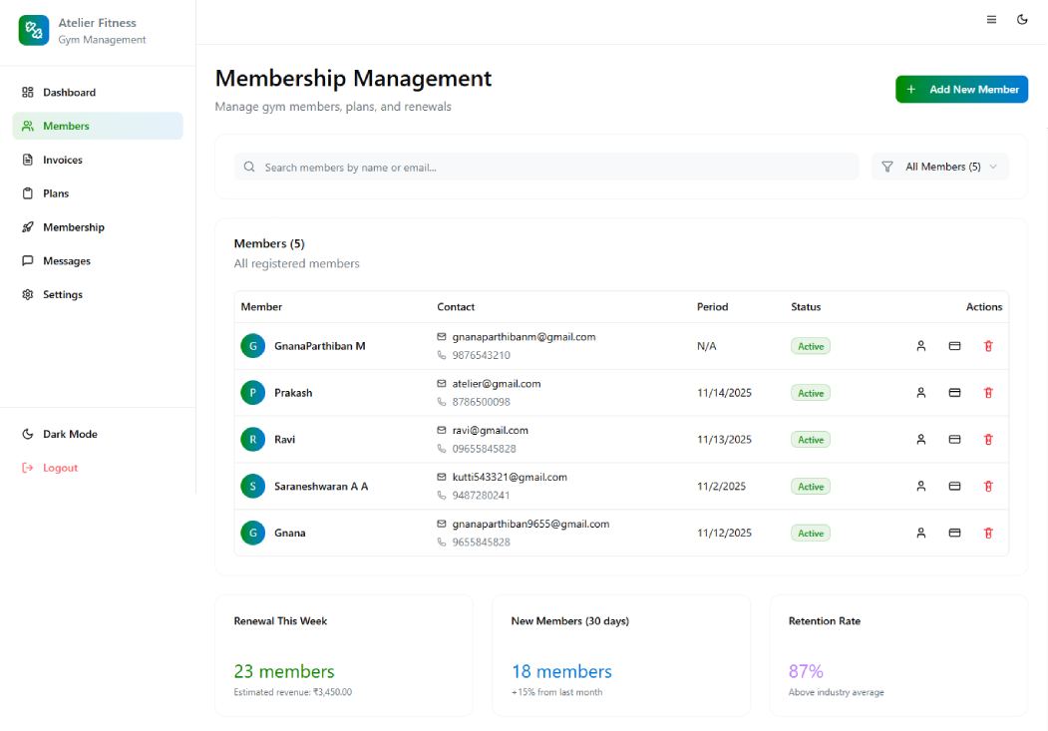Select Plans in the sidebar menu

(56, 193)
